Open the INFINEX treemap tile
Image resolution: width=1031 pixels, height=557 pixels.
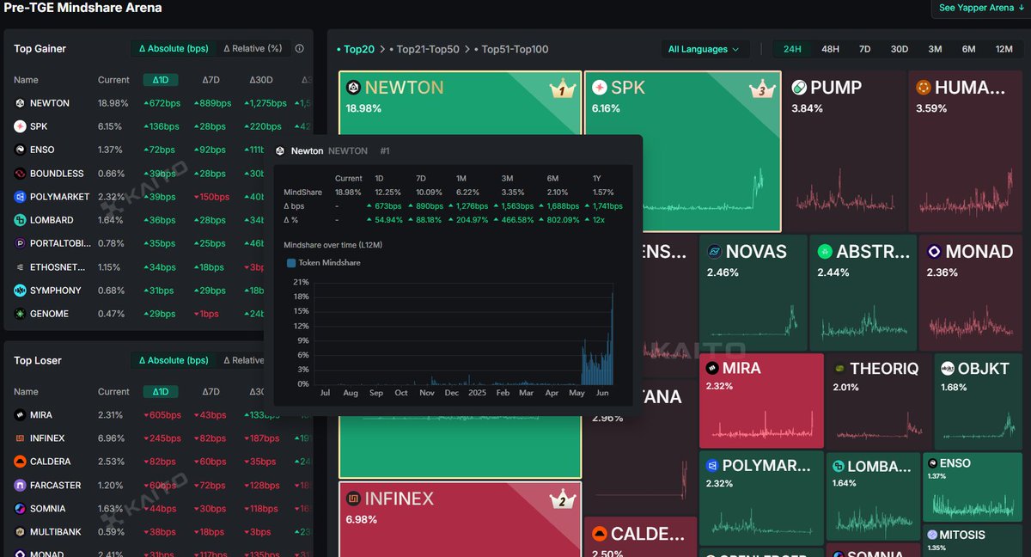click(460, 519)
